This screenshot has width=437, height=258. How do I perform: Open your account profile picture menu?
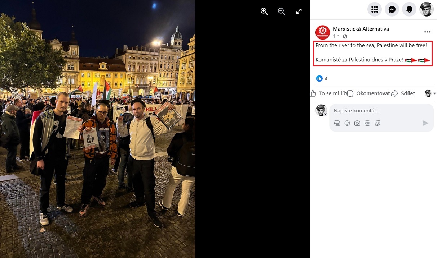(x=427, y=9)
